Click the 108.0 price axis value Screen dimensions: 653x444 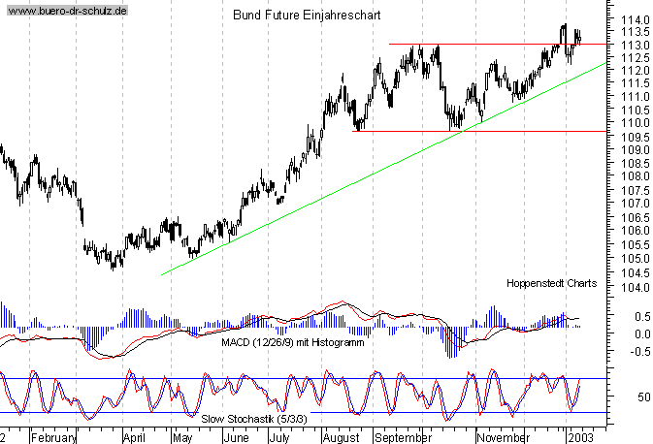(636, 176)
